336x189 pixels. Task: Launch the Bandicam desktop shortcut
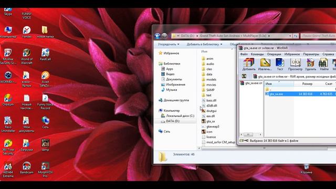27,168
